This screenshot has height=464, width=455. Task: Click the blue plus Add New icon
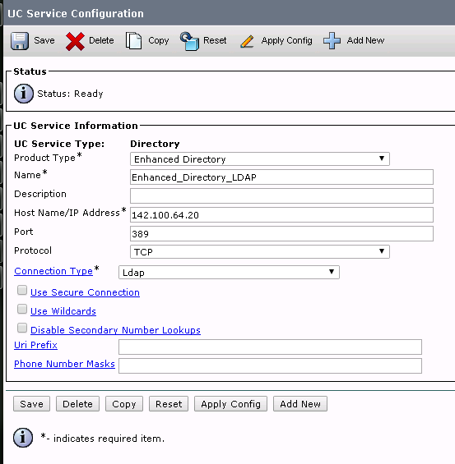point(332,40)
